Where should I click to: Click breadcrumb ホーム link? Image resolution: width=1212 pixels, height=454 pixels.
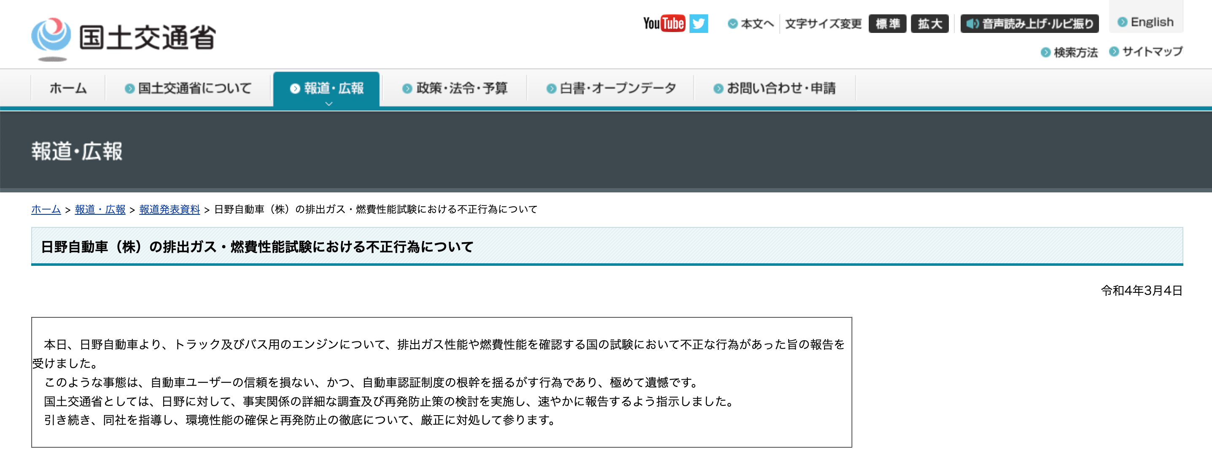(x=46, y=209)
